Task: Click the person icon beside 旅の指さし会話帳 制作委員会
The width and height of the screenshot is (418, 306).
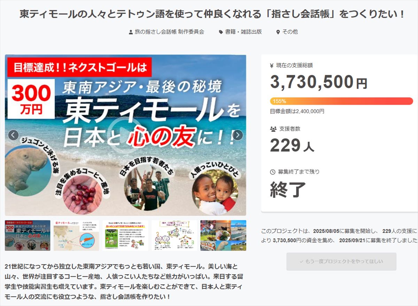Action: [x=131, y=32]
